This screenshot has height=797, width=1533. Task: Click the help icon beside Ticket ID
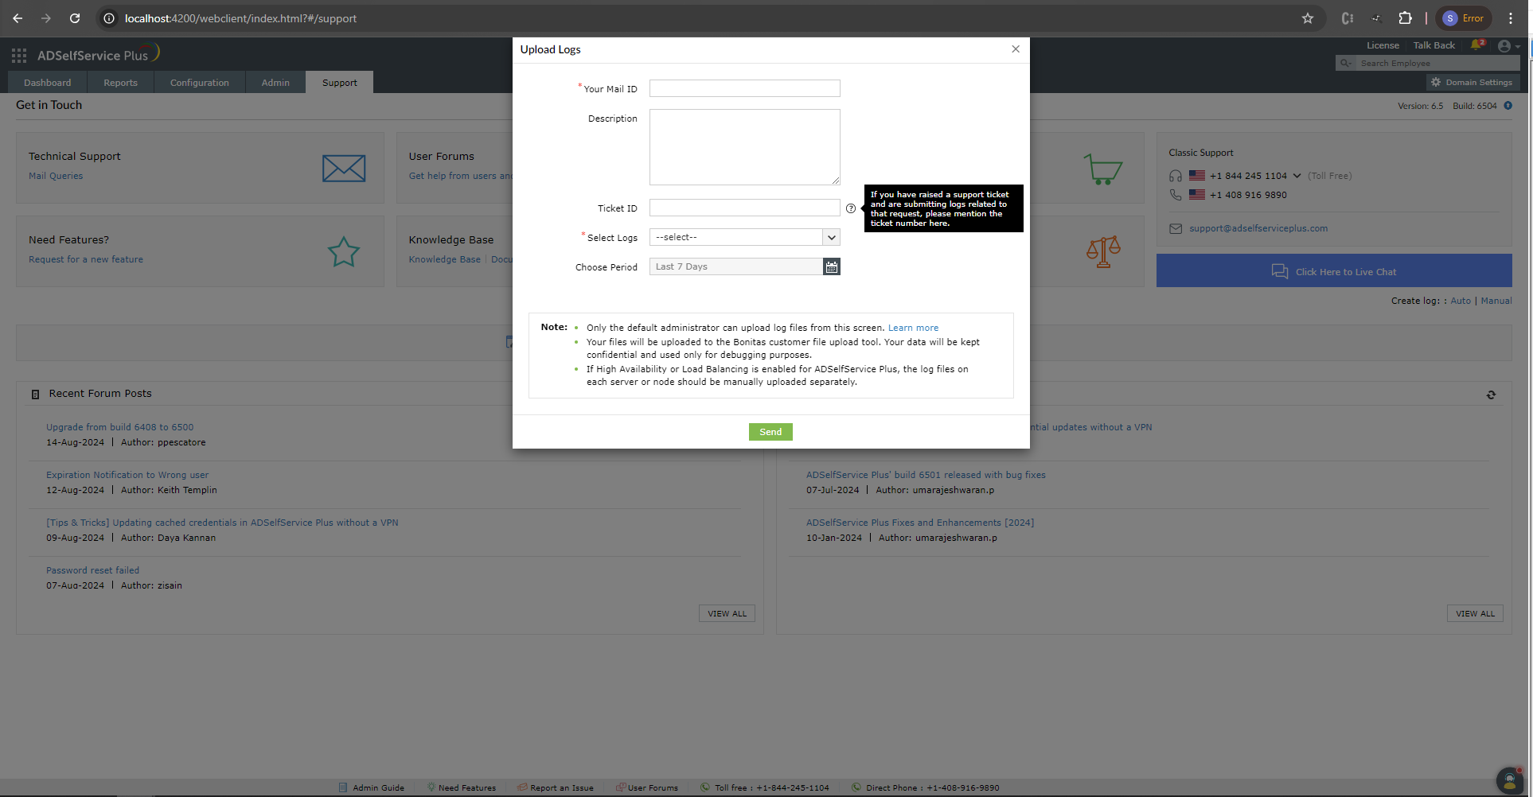[851, 208]
